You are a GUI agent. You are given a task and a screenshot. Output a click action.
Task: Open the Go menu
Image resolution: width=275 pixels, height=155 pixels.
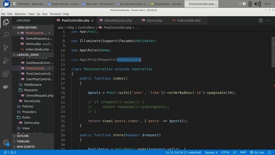(x=38, y=14)
